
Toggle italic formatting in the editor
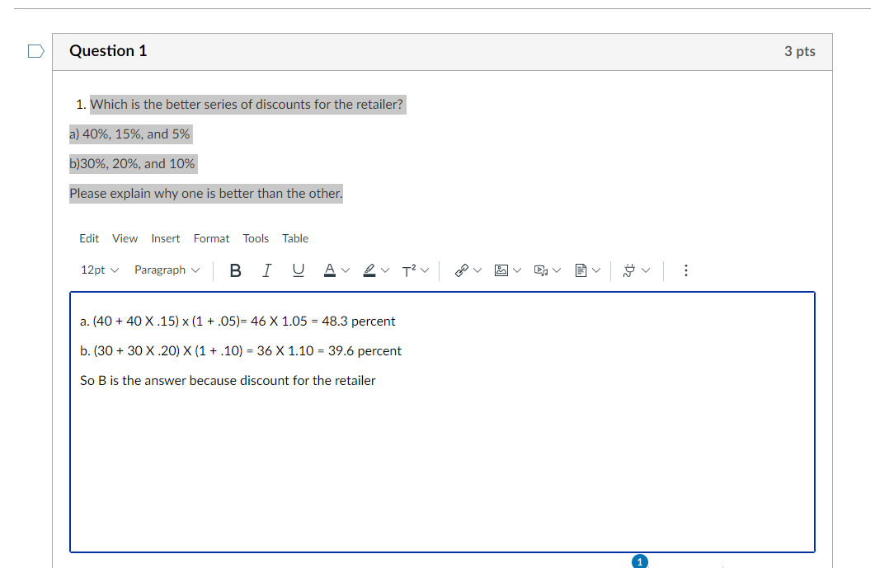(266, 270)
